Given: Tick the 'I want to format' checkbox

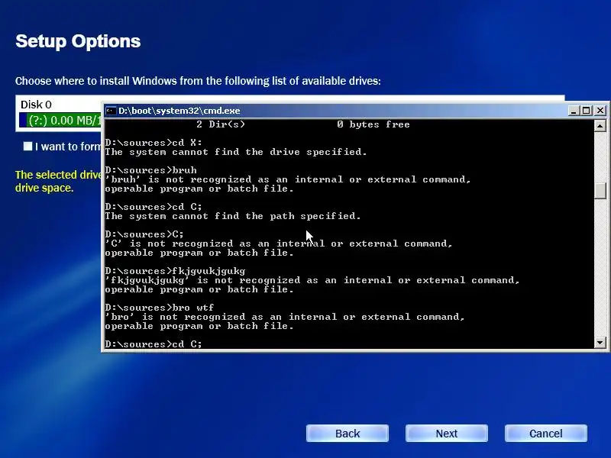Looking at the screenshot, I should 27,146.
